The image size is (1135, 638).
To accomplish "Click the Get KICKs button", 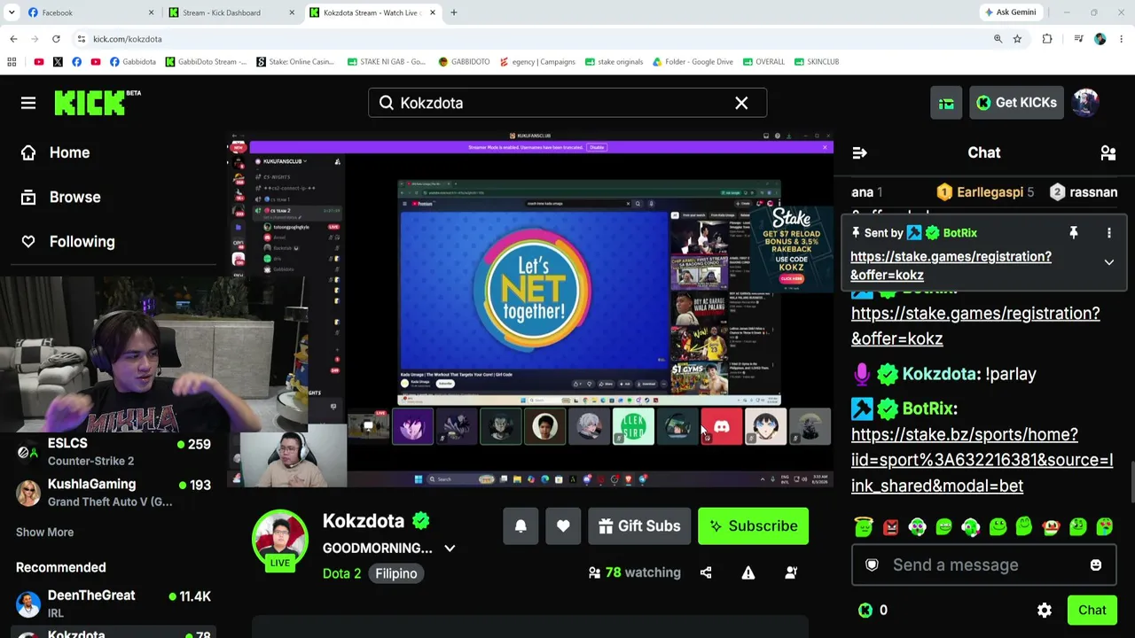I will tap(1016, 103).
